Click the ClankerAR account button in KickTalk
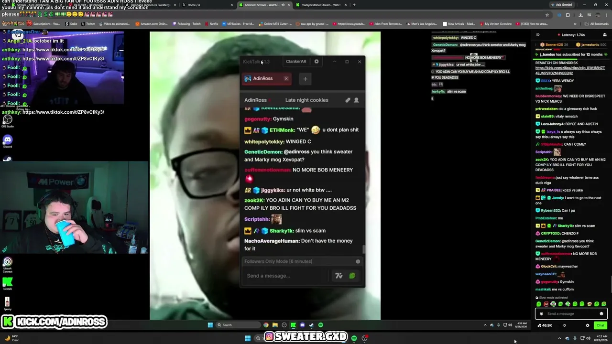Image resolution: width=612 pixels, height=344 pixels. pos(296,62)
